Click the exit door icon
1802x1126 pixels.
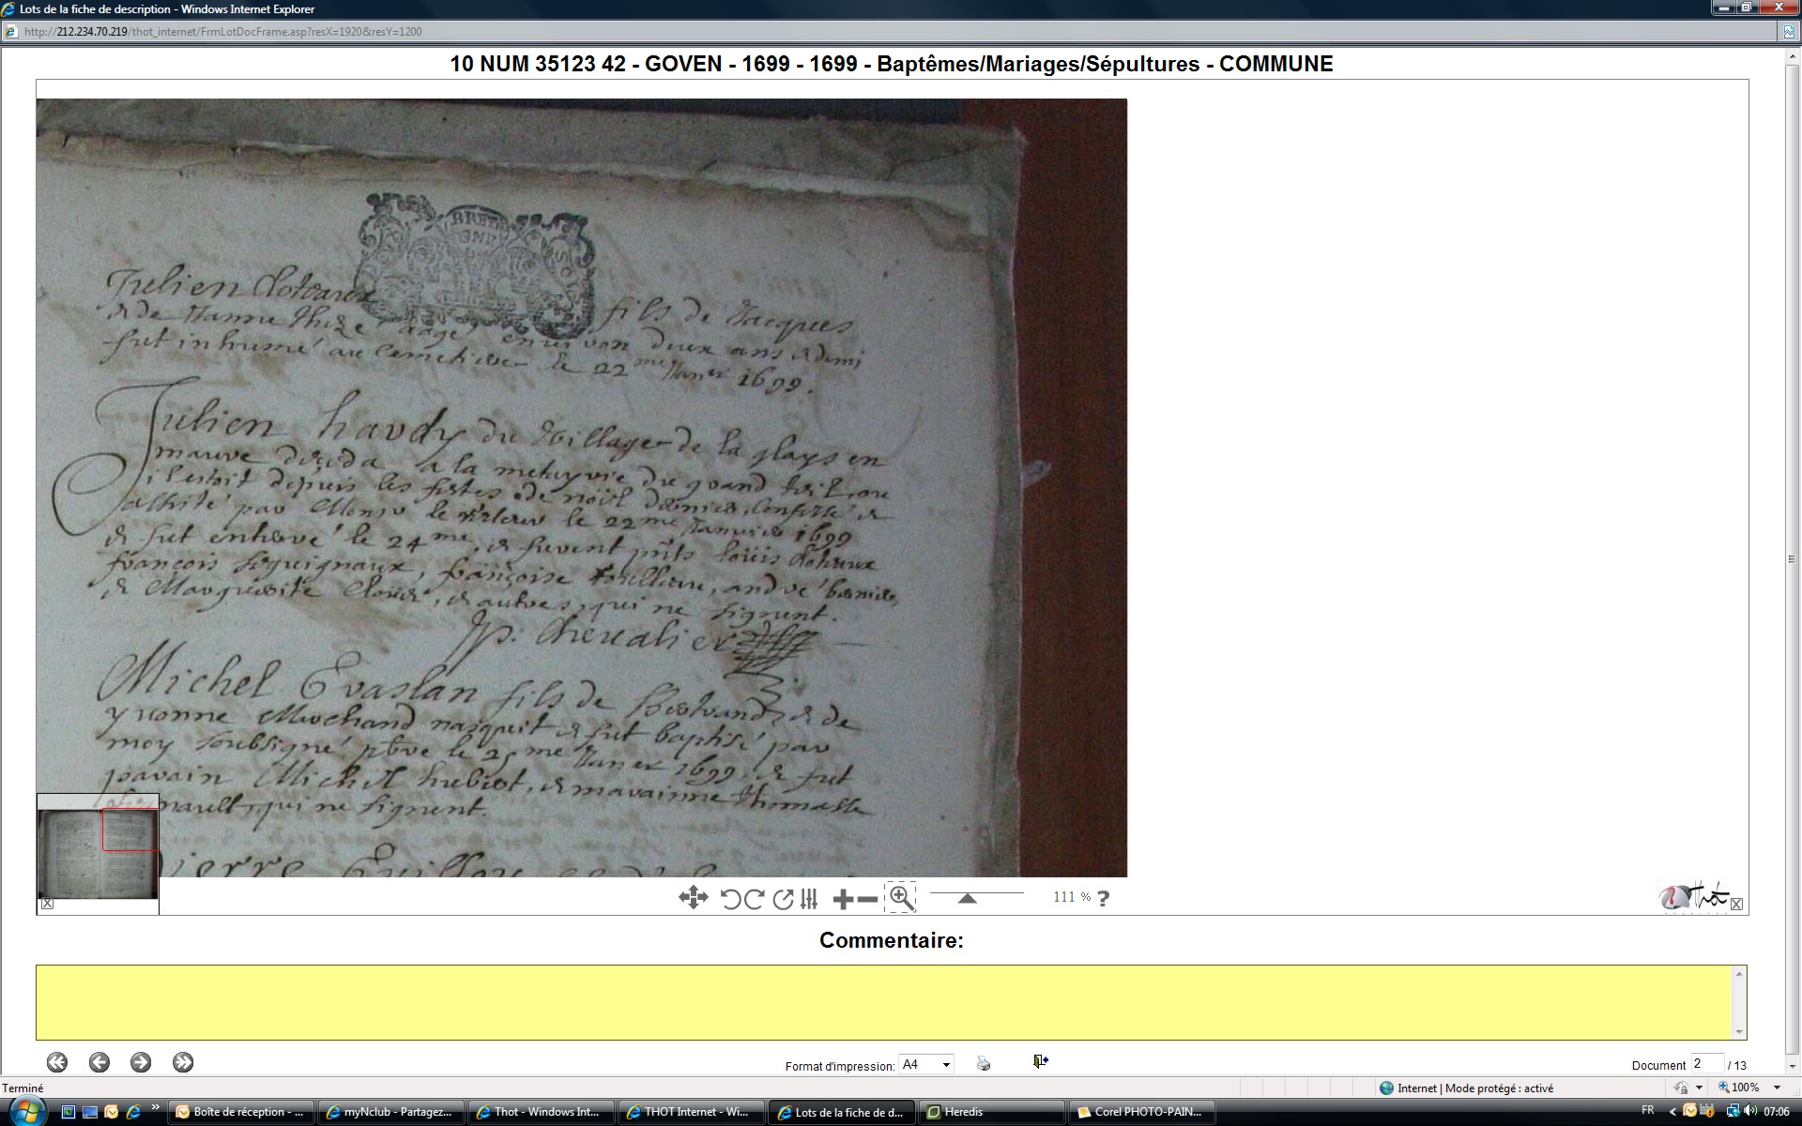point(1040,1061)
